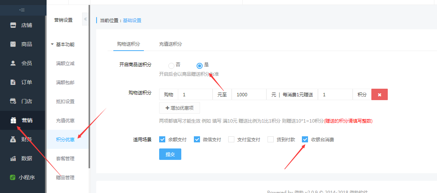The image size is (437, 193).
Task: Open 满额立减 in the marketing menu
Action: [x=65, y=64]
